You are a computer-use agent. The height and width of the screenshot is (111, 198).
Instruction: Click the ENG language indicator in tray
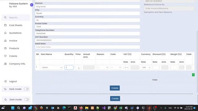pos(170,108)
